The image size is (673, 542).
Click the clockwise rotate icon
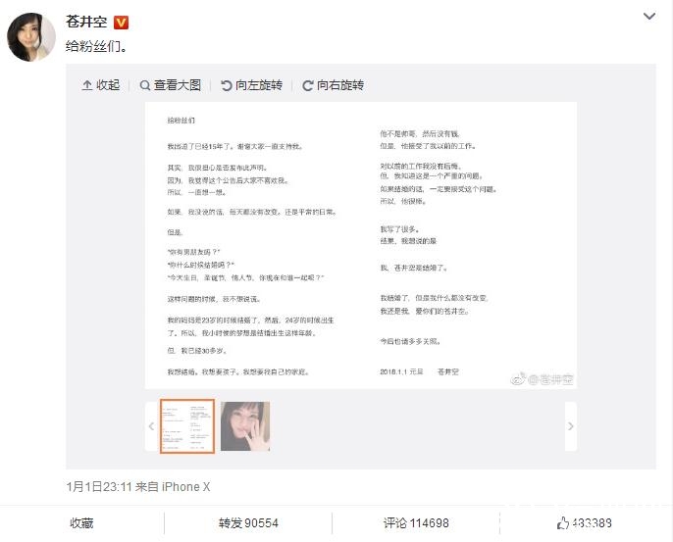click(307, 86)
